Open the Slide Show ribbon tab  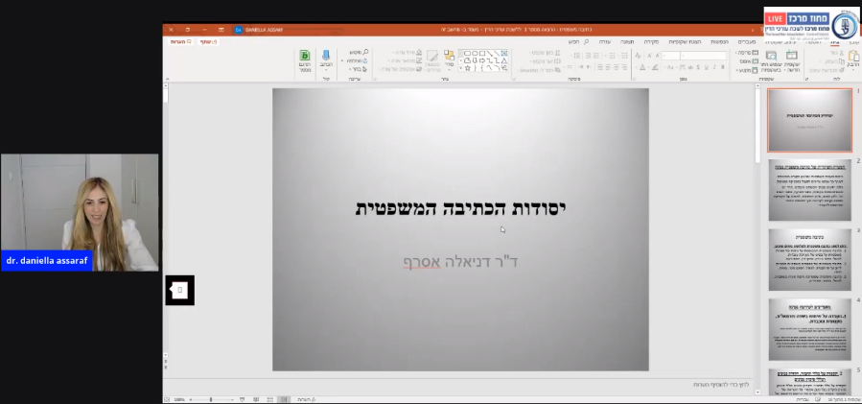point(685,42)
